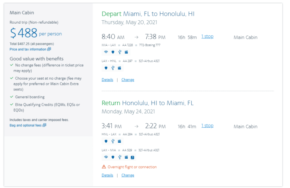The width and height of the screenshot is (290, 188).
Task: Click Wi-Fi icon for LAX-MIA flight AA 529
Action: pyautogui.click(x=106, y=157)
